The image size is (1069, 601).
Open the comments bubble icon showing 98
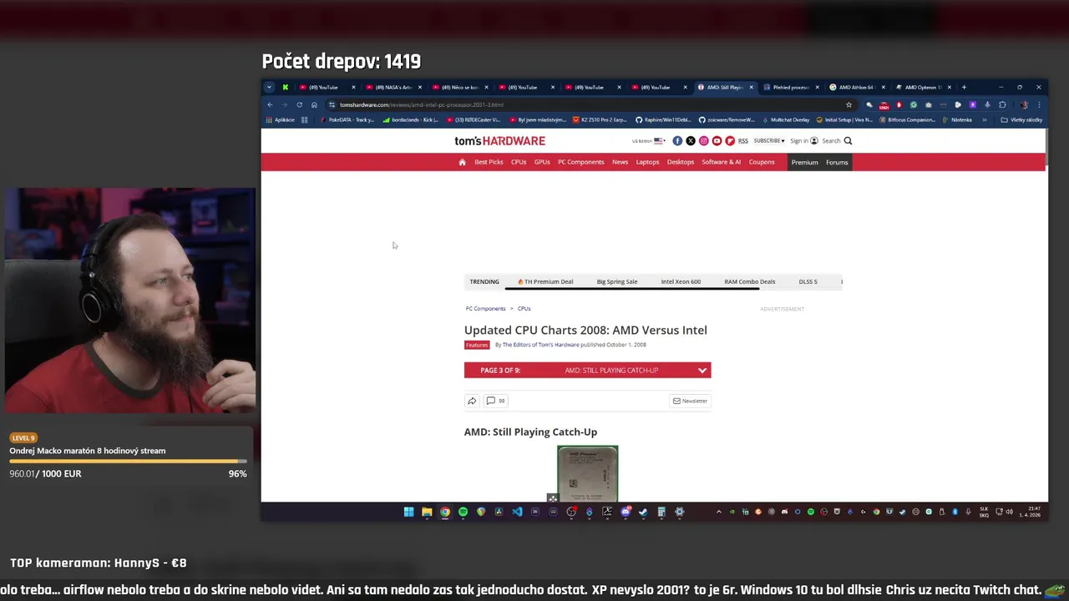coord(494,401)
